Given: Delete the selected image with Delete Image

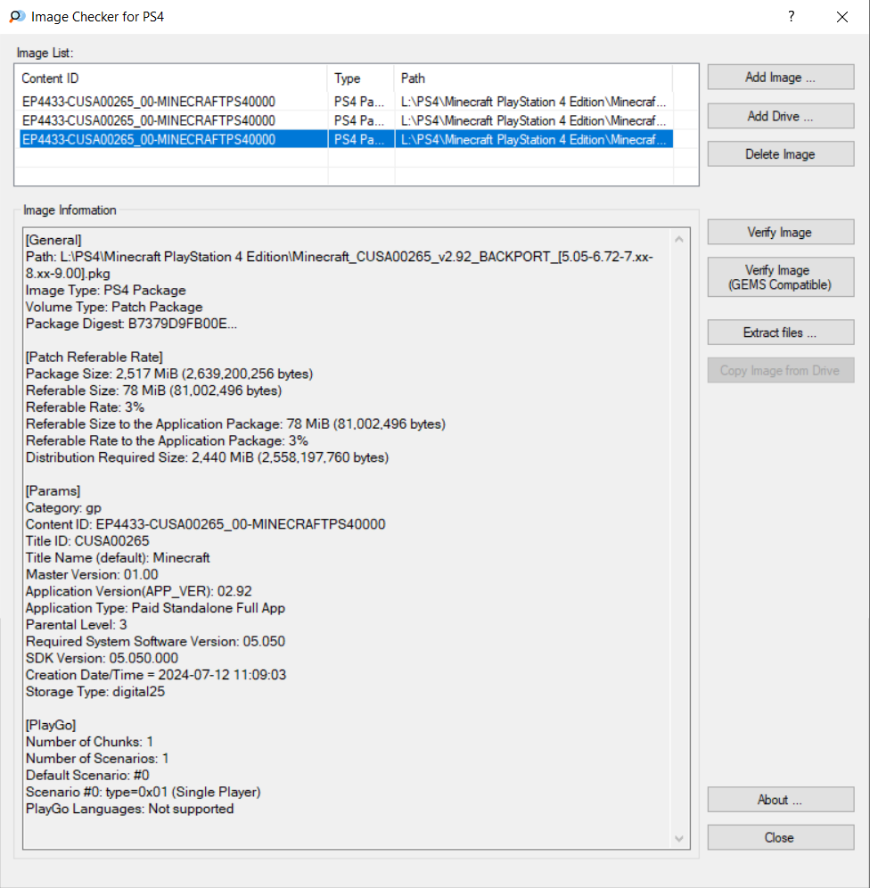Looking at the screenshot, I should pyautogui.click(x=781, y=154).
